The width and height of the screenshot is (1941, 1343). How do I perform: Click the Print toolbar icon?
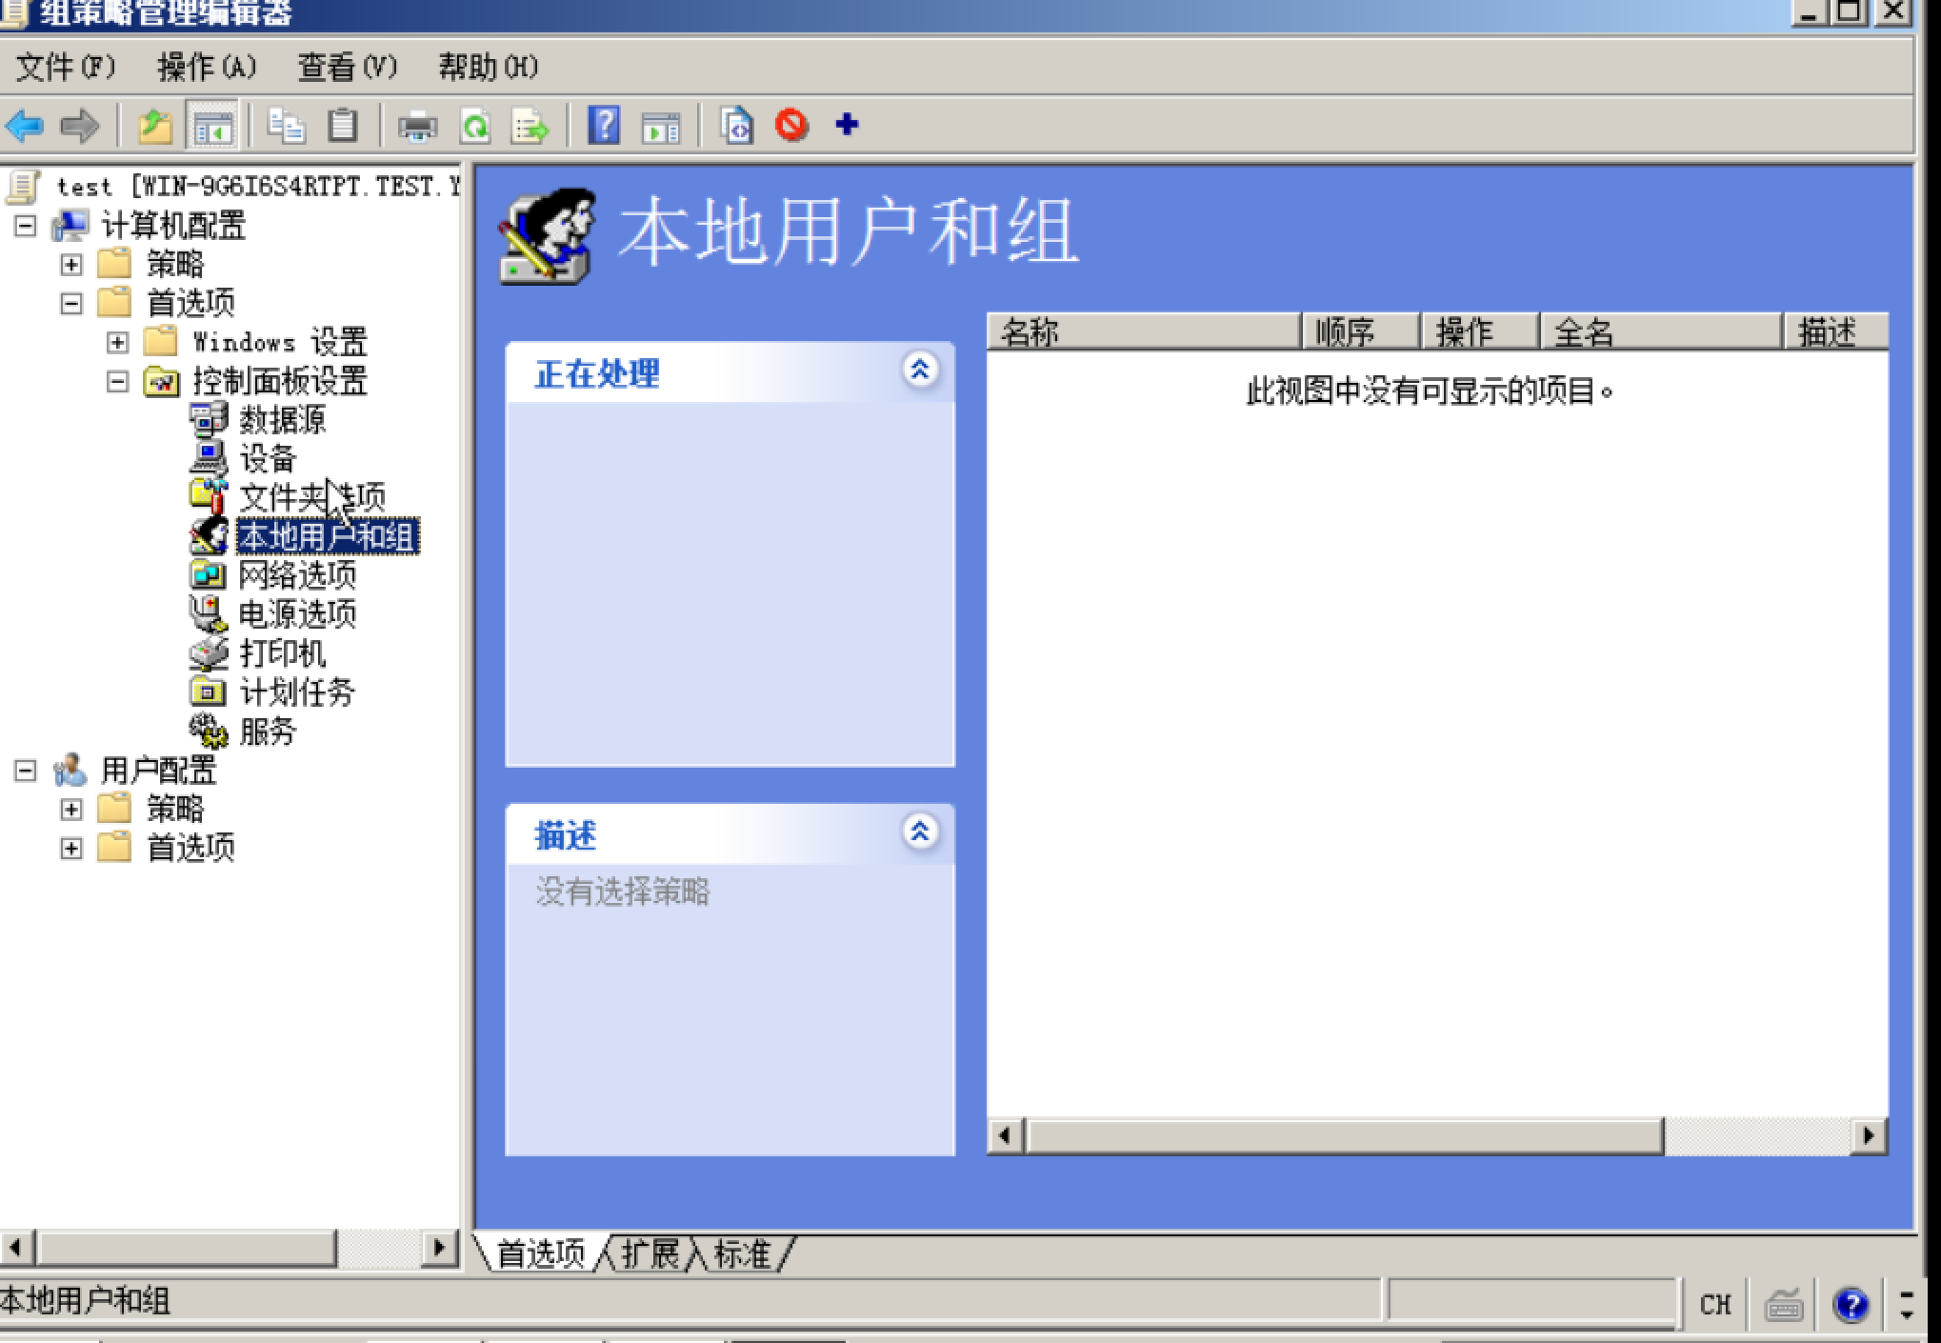pos(417,125)
